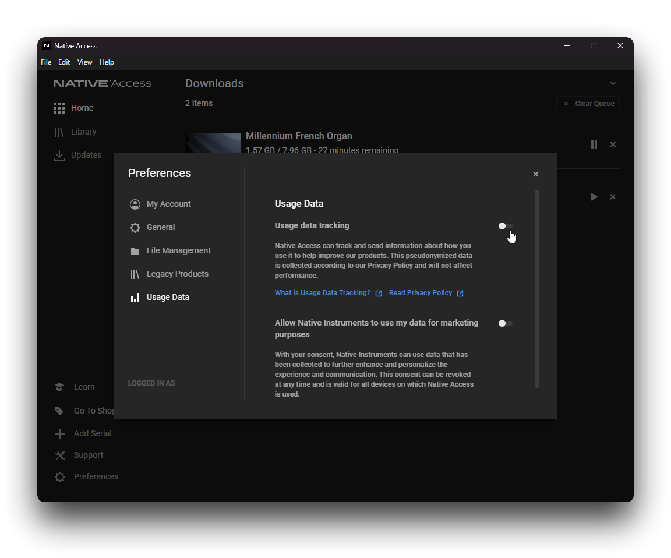
Task: Click the download progress '1.57 GB / 7.96 GB' text
Action: coord(279,150)
